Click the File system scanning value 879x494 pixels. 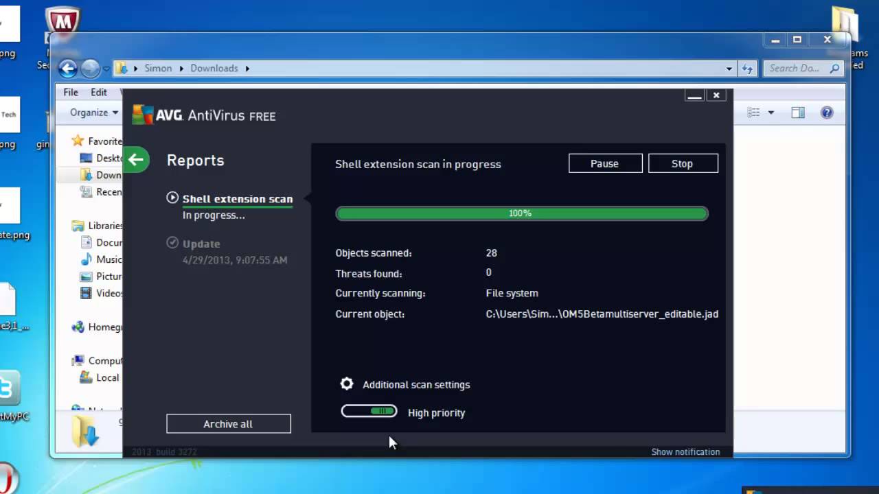coord(512,293)
